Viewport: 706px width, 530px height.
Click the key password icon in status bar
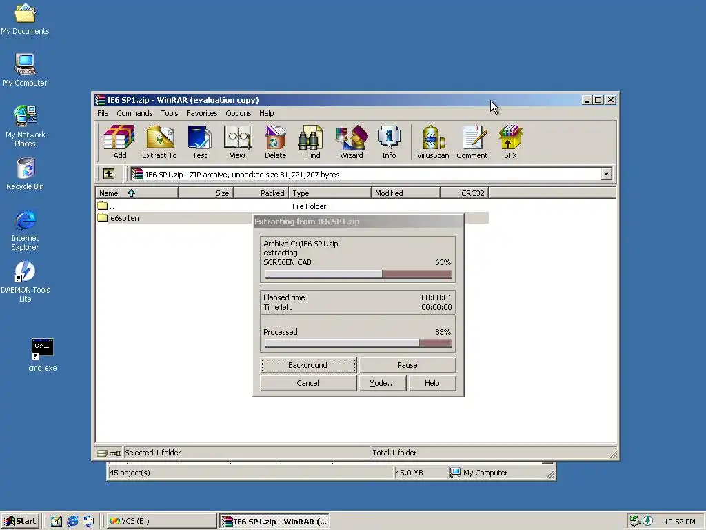115,453
